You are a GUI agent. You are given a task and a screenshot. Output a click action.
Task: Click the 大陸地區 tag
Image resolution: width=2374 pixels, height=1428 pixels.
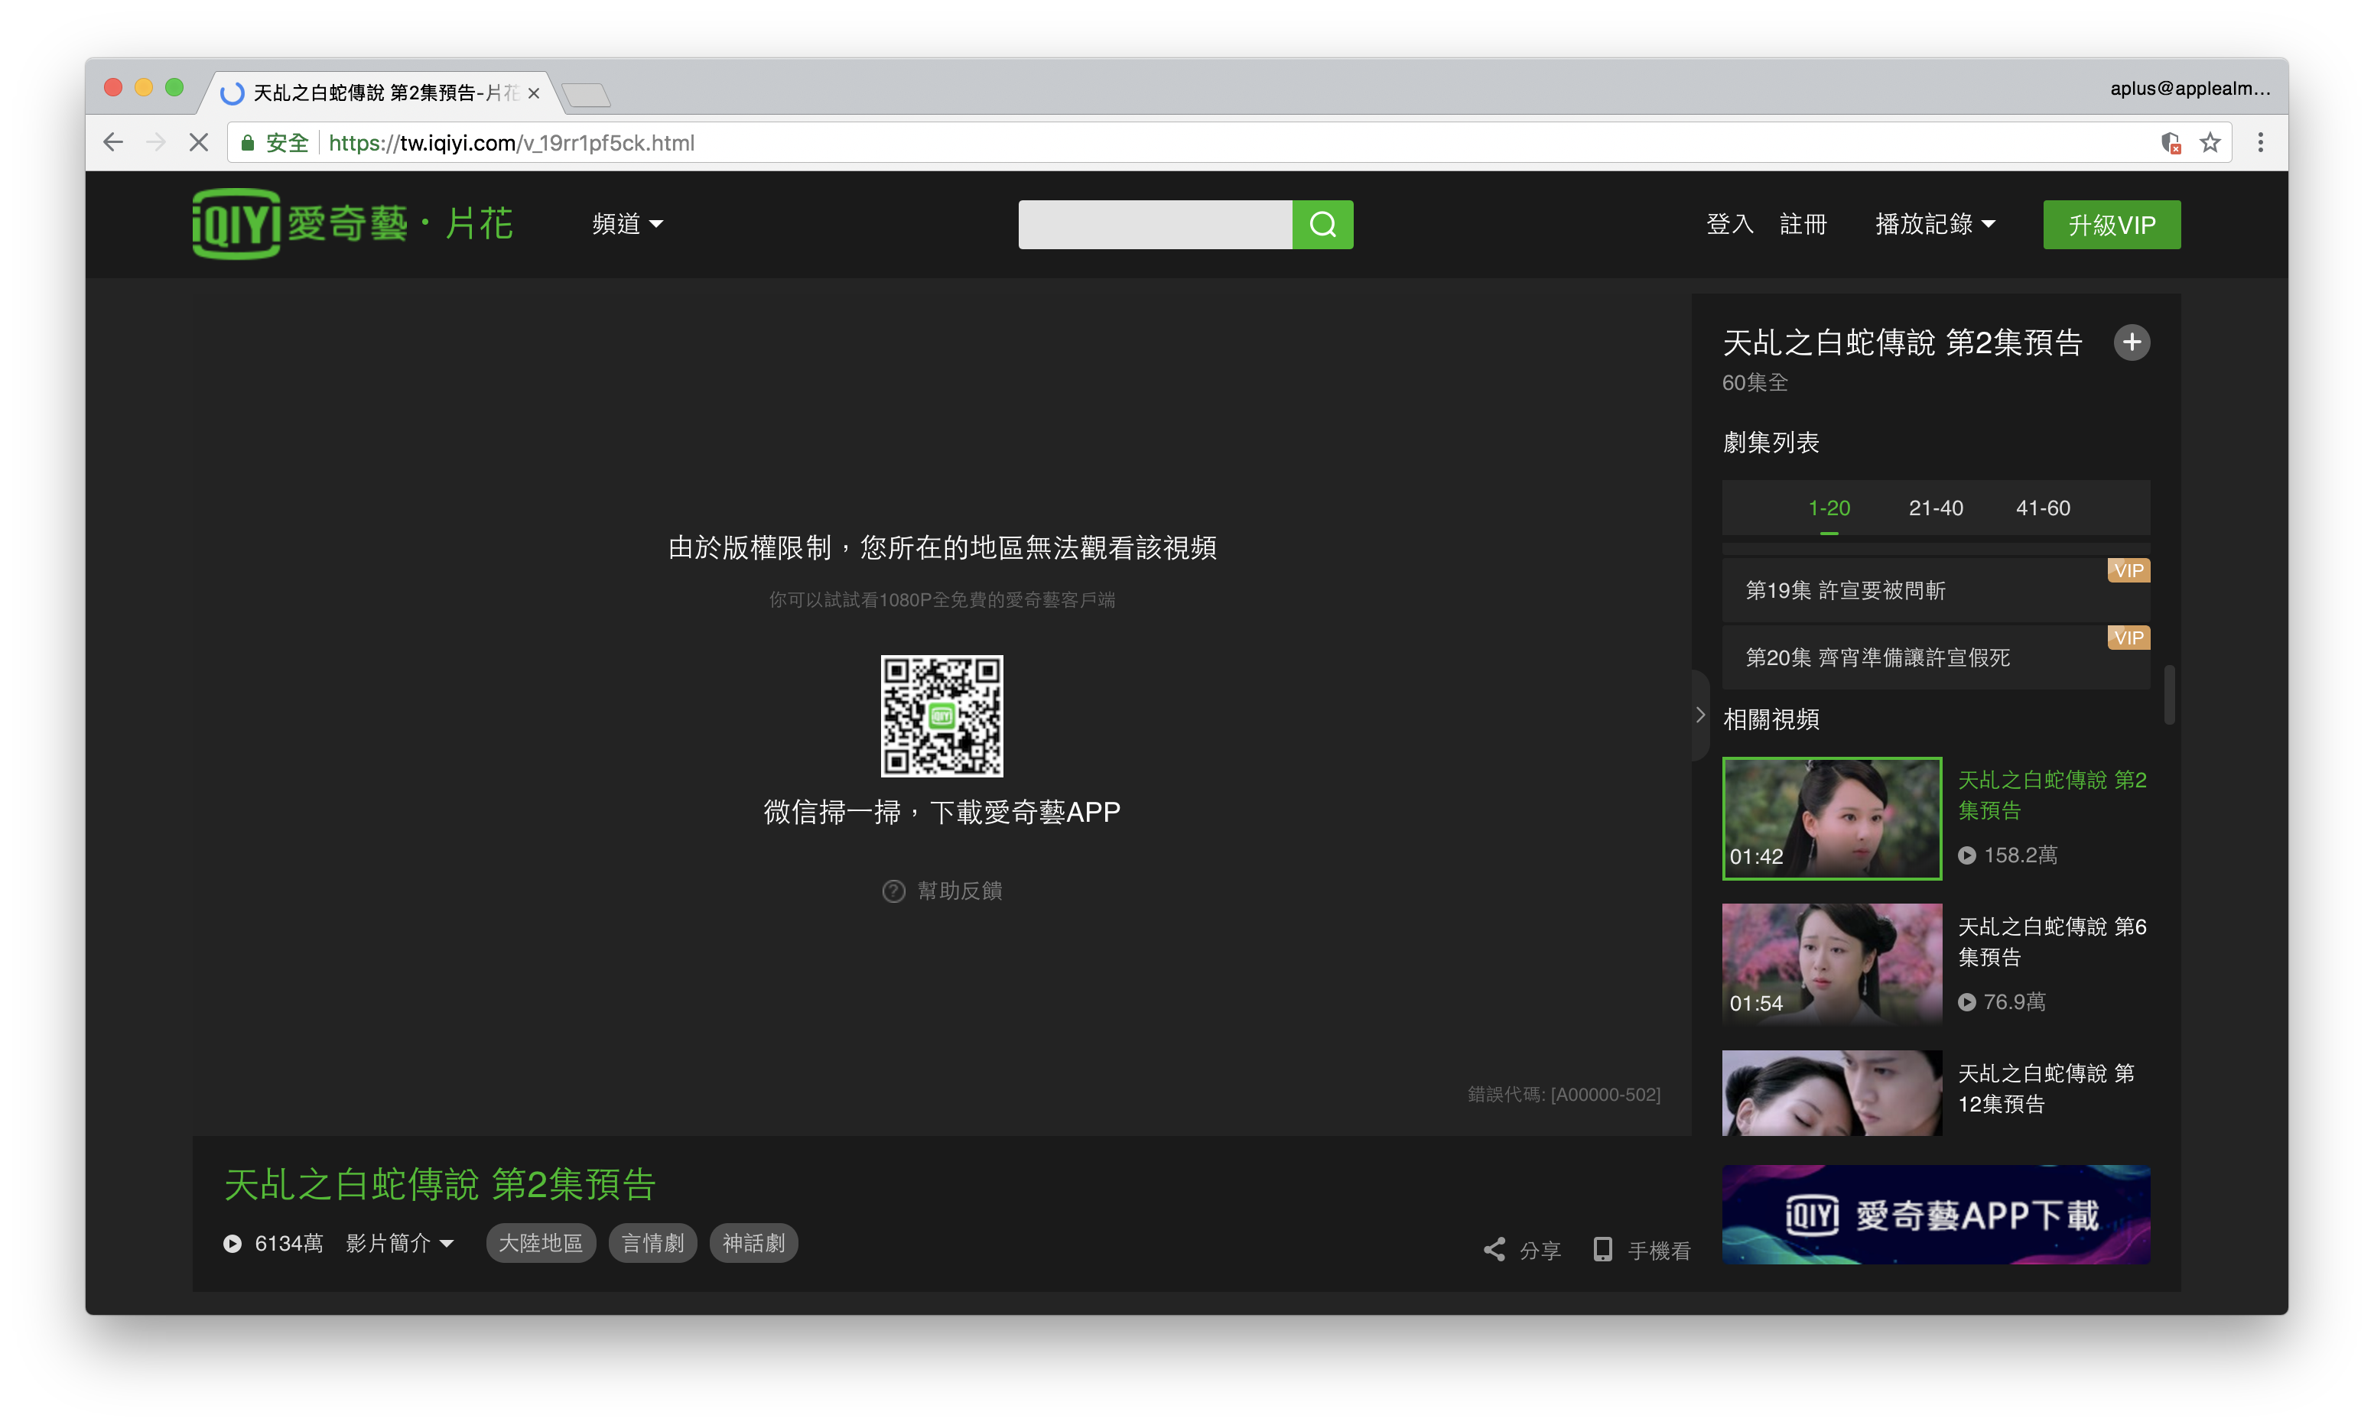coord(540,1243)
